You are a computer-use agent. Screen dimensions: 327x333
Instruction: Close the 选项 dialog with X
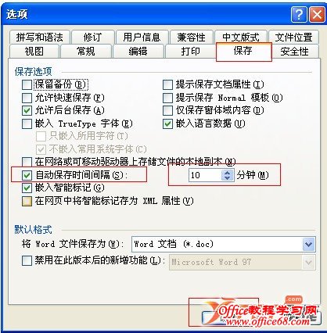pos(317,15)
